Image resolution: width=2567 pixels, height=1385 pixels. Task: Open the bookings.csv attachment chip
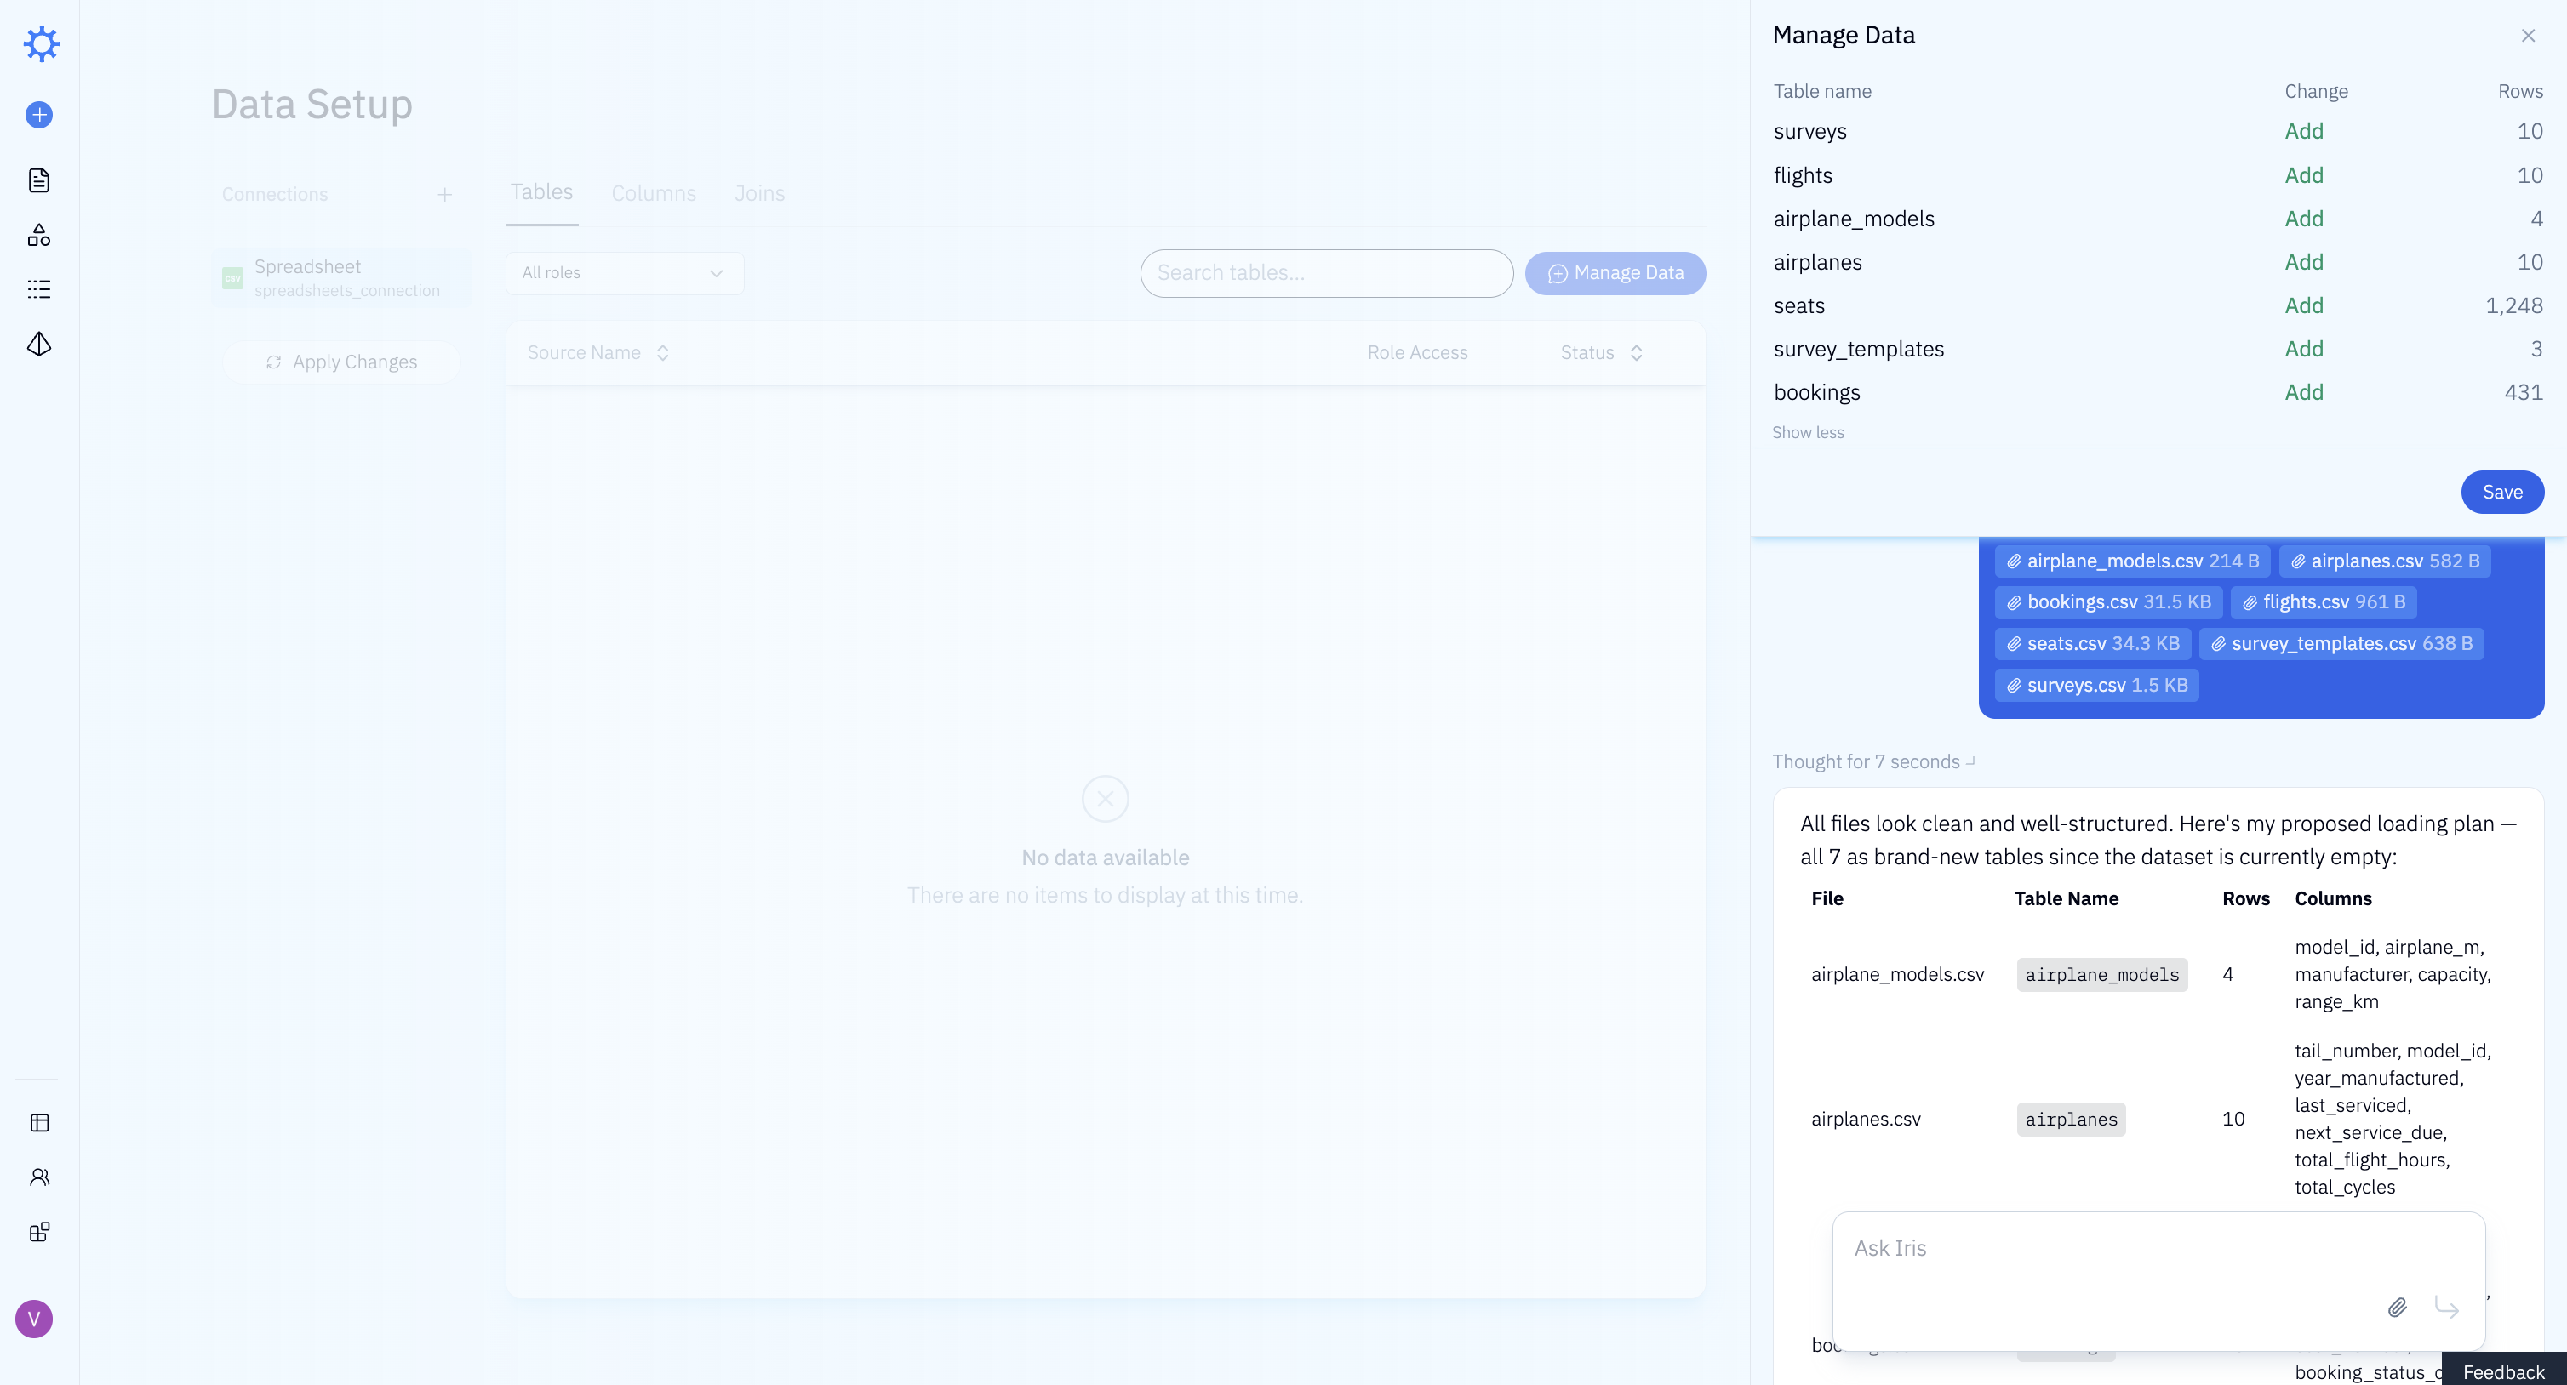click(x=2108, y=601)
